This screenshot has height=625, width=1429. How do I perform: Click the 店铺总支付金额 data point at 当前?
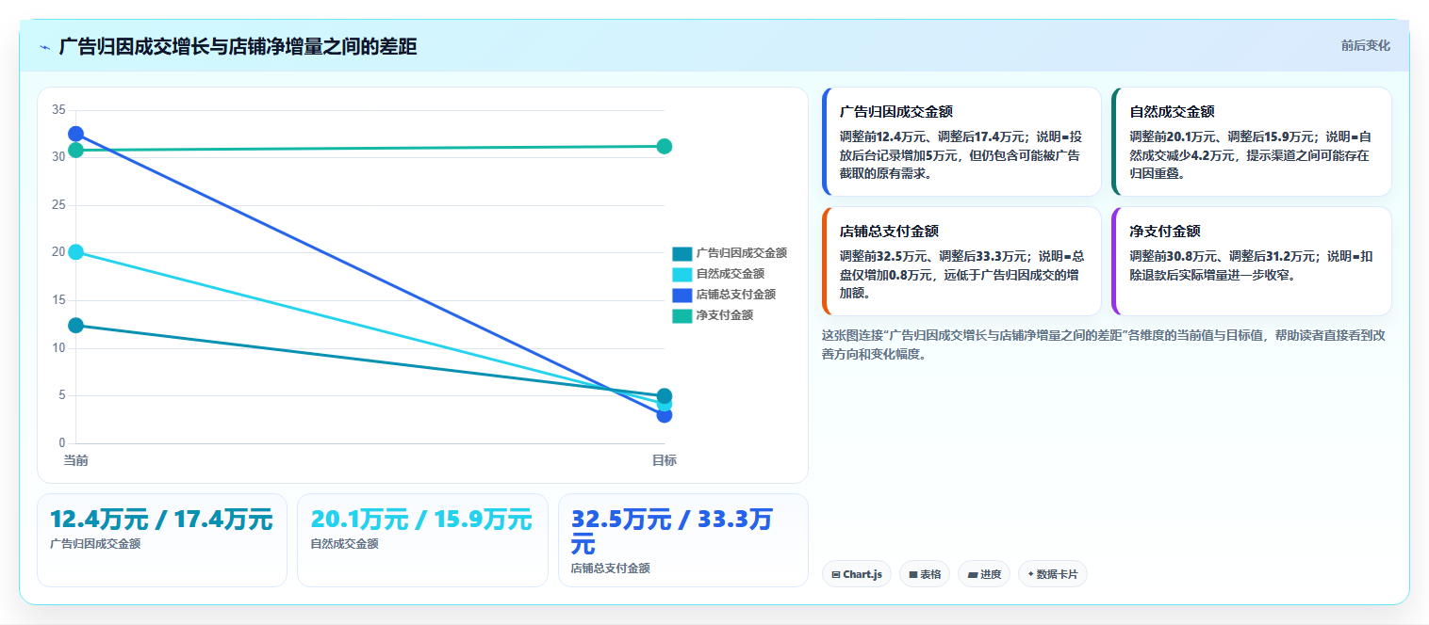click(x=75, y=134)
